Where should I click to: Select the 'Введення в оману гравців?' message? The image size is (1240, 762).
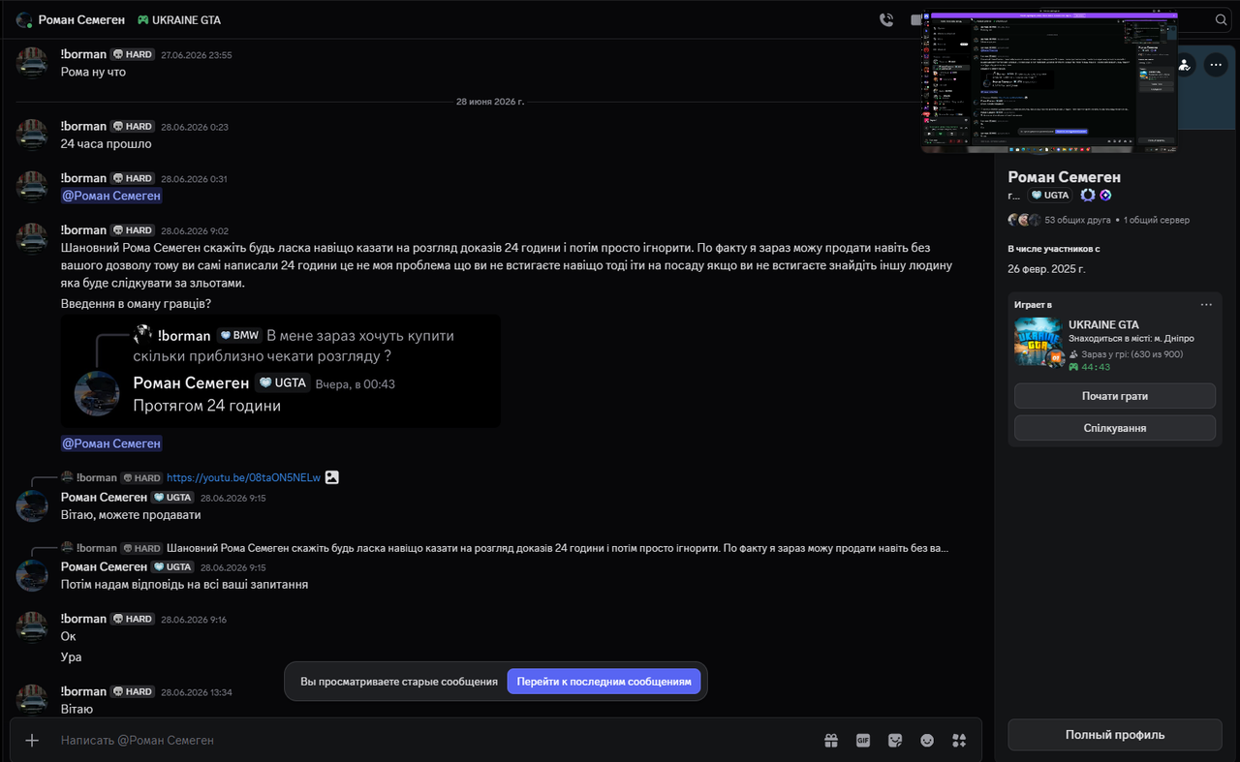(x=136, y=303)
